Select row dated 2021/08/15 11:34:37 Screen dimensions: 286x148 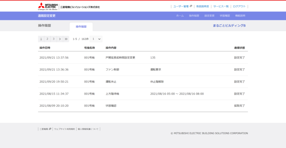[143, 94]
